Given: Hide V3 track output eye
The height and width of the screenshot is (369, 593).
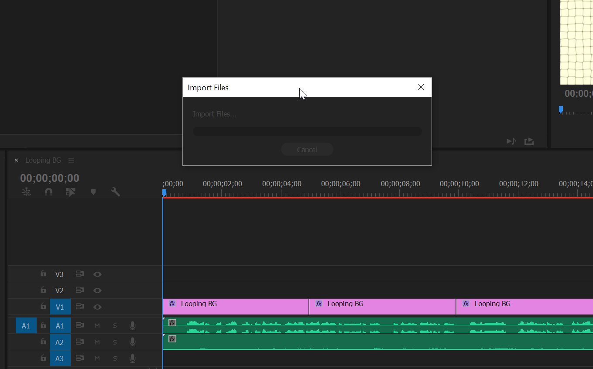Looking at the screenshot, I should pos(97,274).
